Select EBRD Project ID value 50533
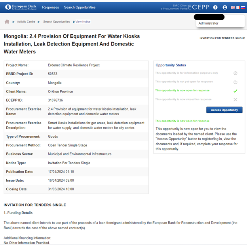 (x=53, y=74)
